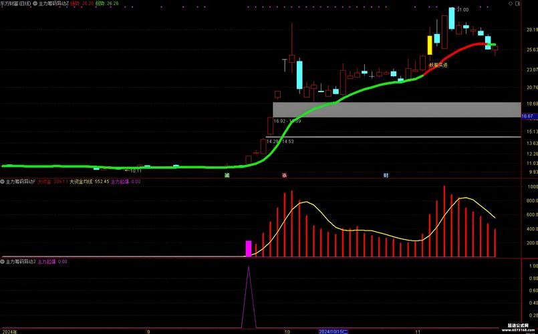Screen dimensions: 538x334
Task: Click the green 减 marker icon
Action: (227, 175)
